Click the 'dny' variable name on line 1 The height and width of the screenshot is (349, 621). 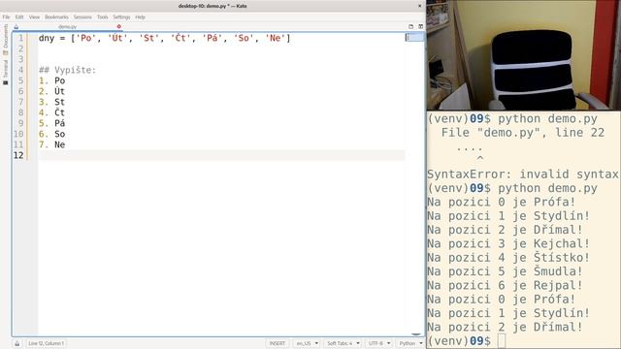pyautogui.click(x=47, y=39)
